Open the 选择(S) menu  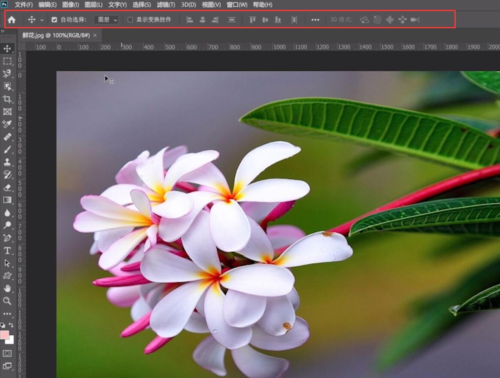(142, 5)
